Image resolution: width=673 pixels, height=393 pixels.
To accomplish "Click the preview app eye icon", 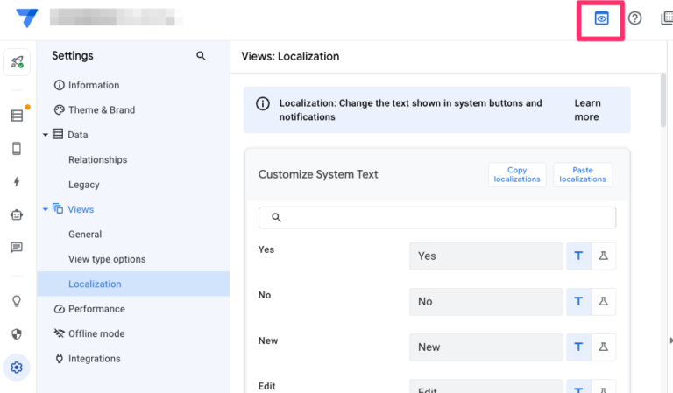I will (601, 18).
